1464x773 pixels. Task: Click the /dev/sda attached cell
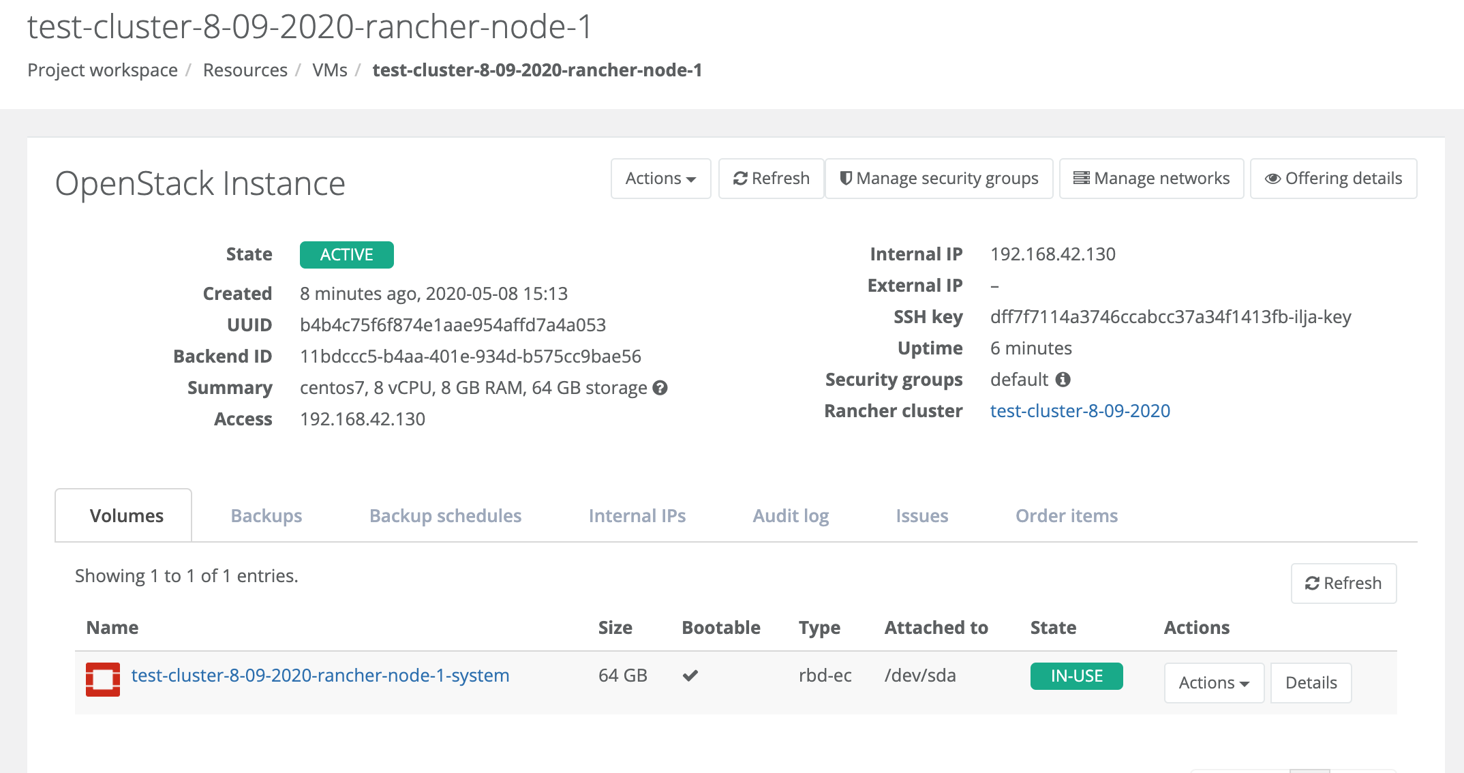tap(920, 676)
